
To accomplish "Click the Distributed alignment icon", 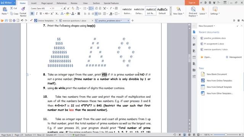I will [100, 14].
